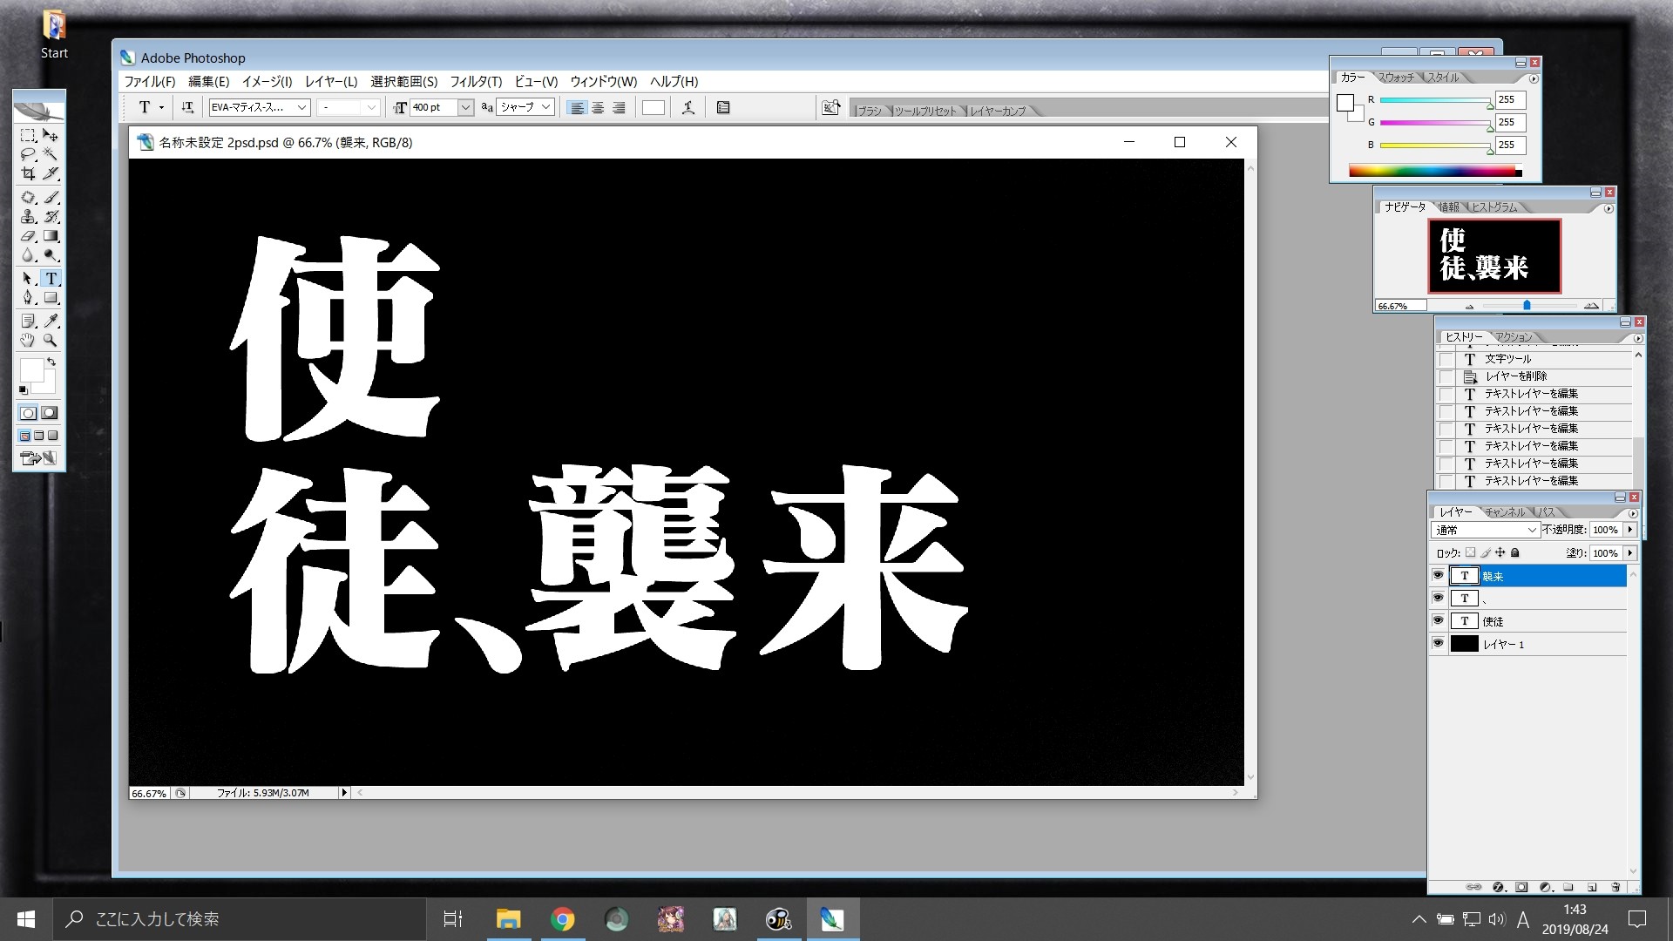Center the text in options bar
The height and width of the screenshot is (941, 1673).
point(598,108)
